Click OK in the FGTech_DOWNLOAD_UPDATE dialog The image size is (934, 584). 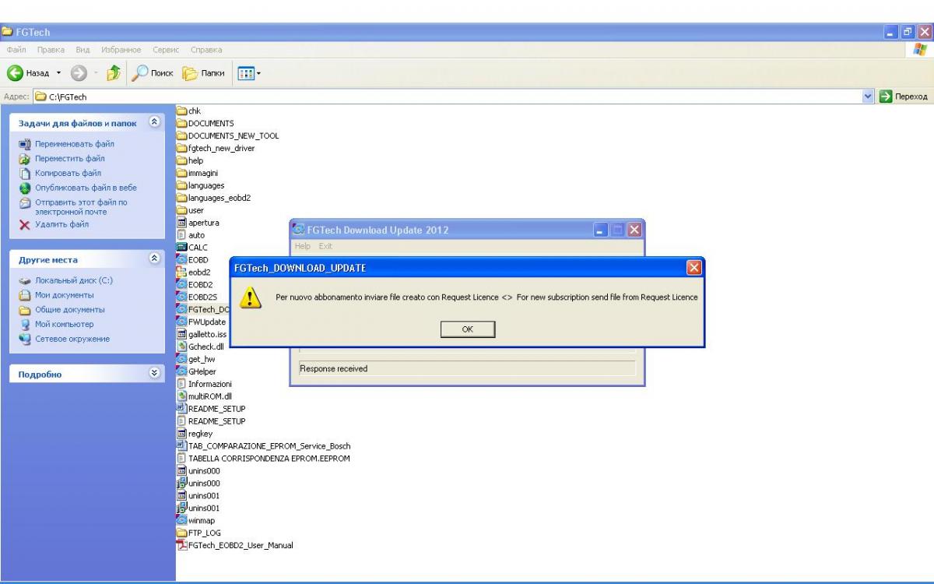[x=467, y=329]
